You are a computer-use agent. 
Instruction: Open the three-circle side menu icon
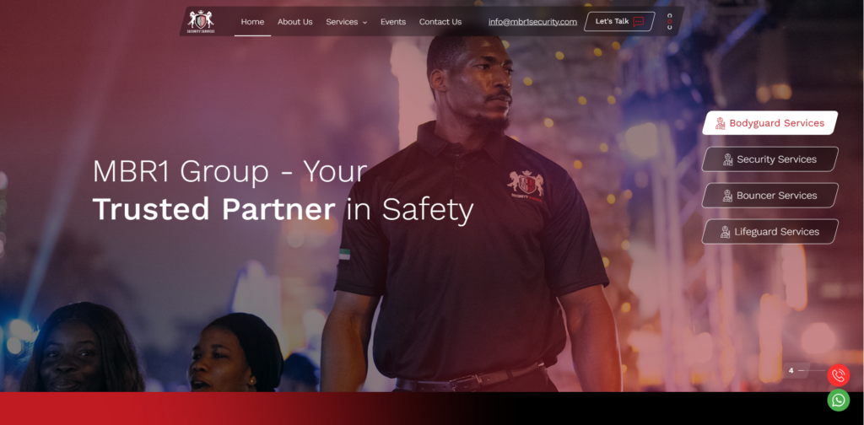(x=669, y=21)
